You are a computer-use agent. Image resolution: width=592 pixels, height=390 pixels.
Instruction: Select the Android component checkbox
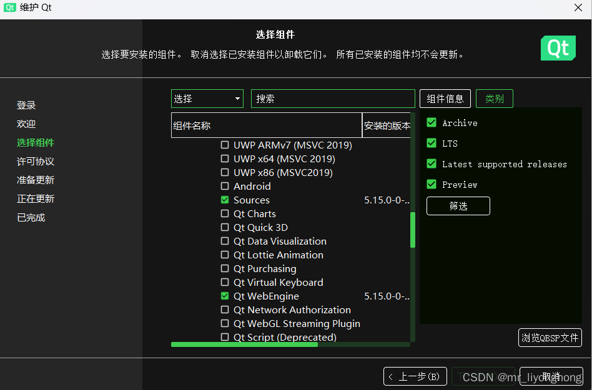coord(224,186)
